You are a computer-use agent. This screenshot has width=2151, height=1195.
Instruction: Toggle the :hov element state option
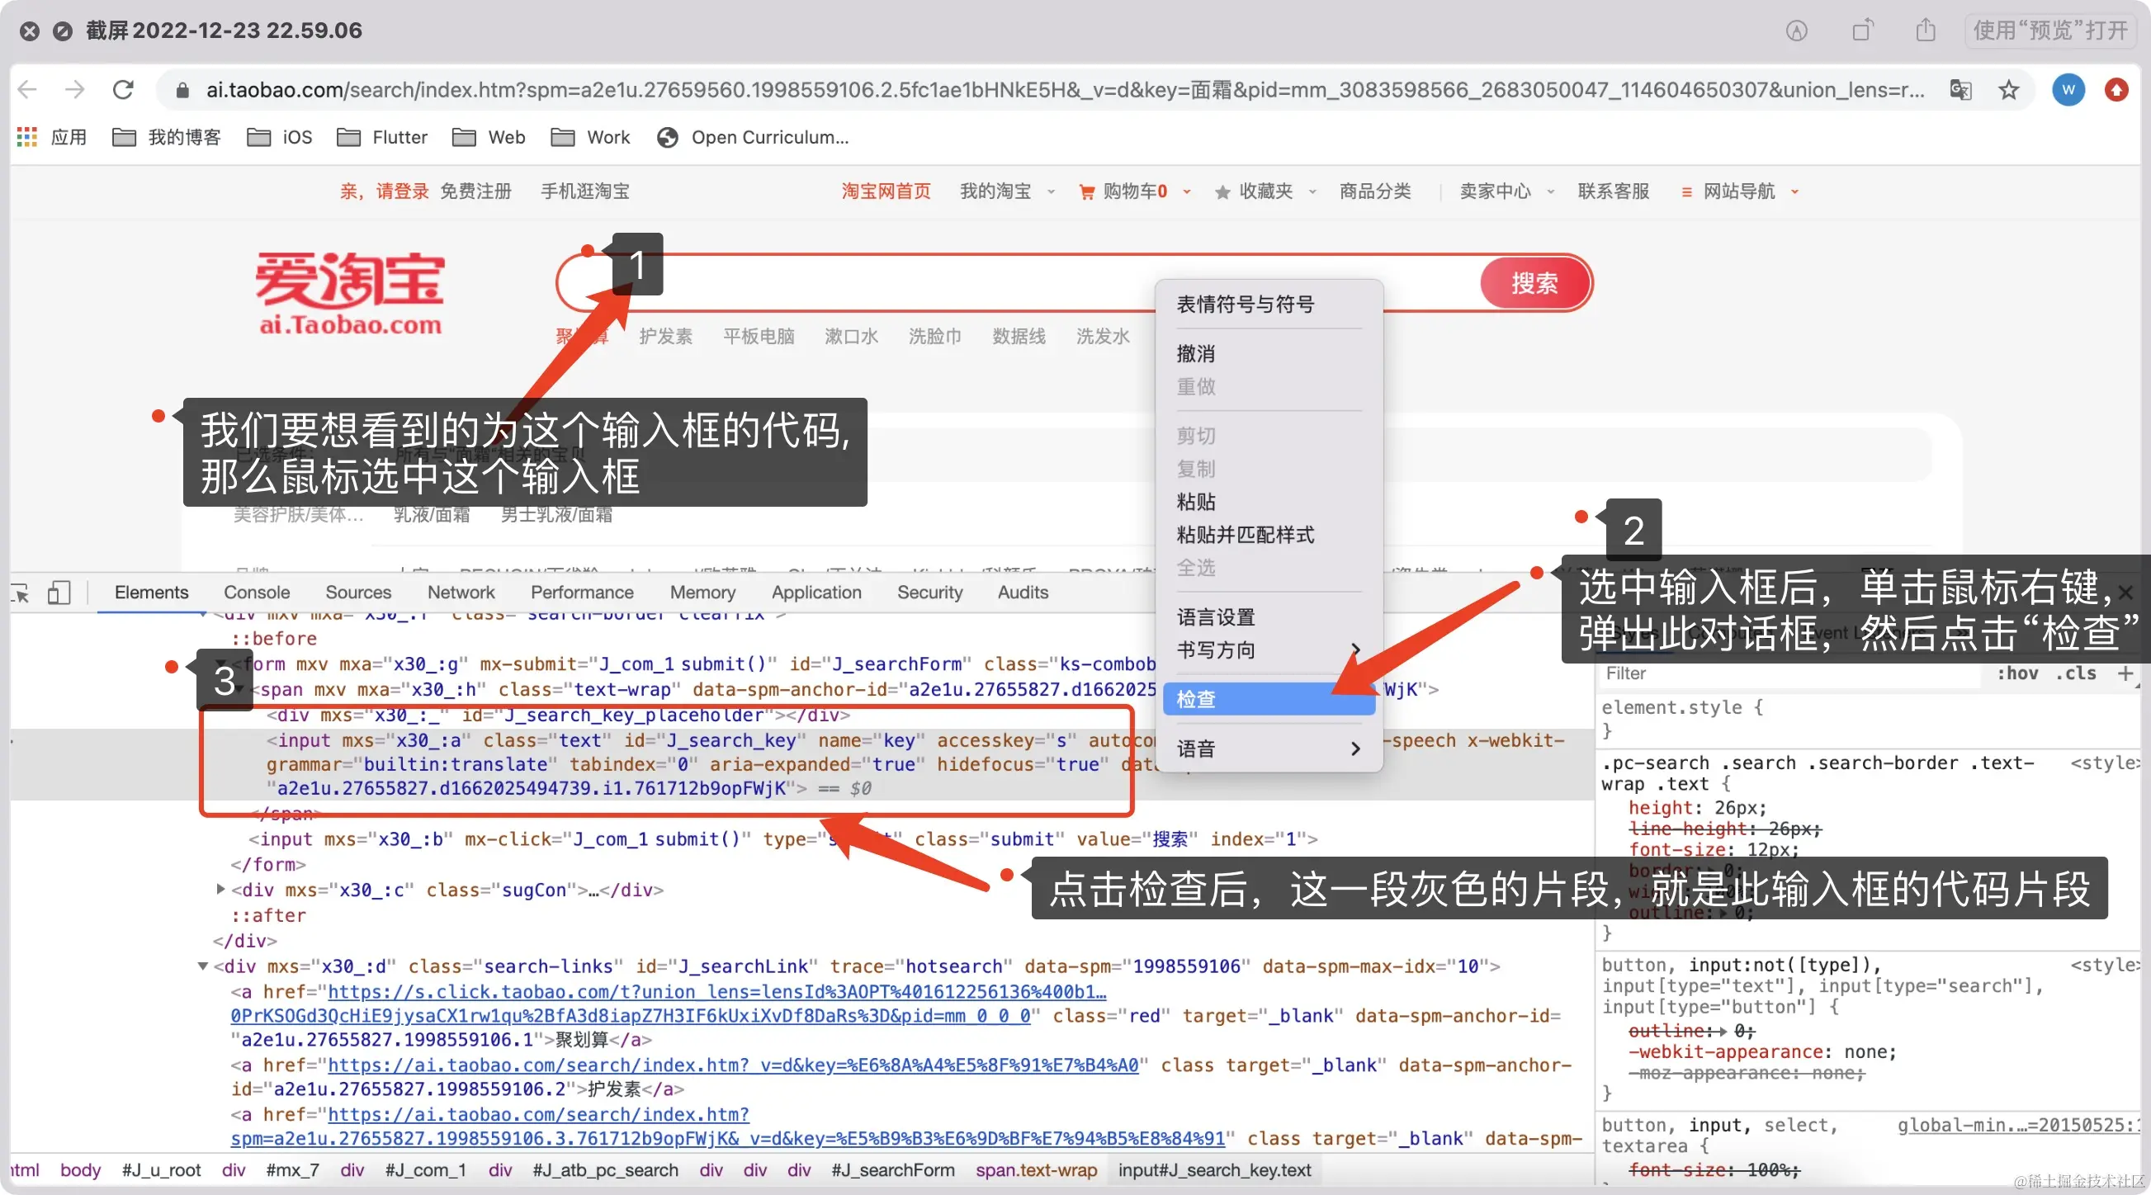2016,673
